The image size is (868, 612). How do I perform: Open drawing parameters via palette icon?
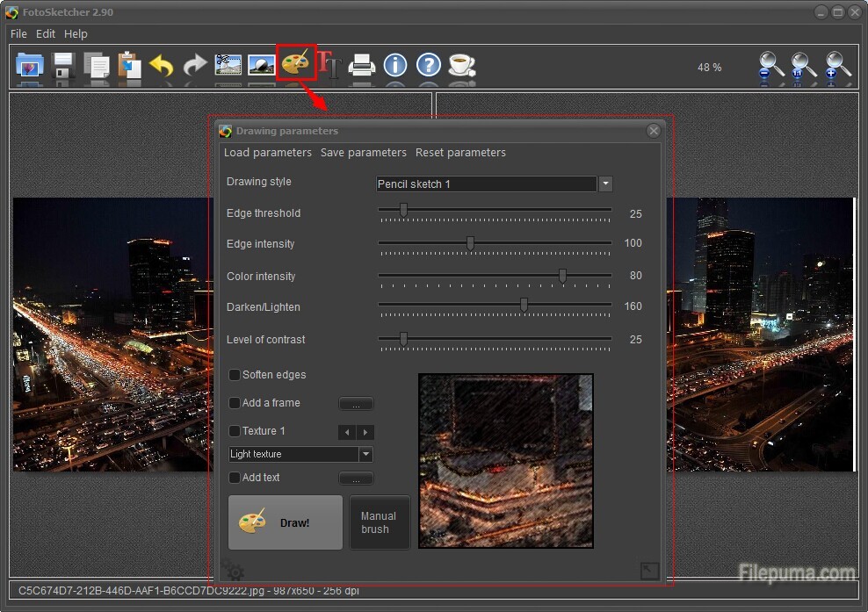296,64
